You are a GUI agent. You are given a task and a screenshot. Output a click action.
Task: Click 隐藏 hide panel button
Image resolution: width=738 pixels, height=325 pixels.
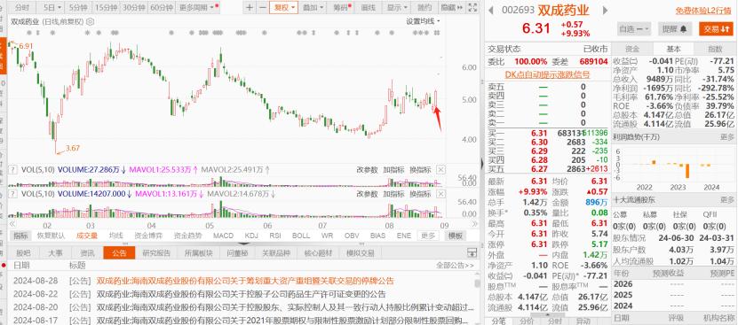[452, 7]
